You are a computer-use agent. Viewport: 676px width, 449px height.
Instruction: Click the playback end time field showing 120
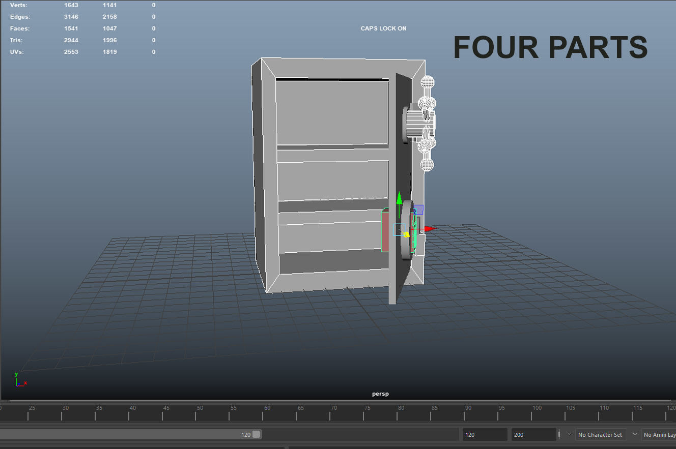pos(485,435)
